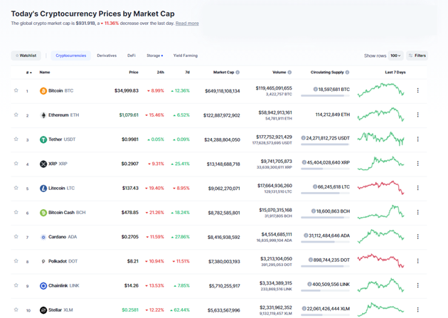448x318 pixels.
Task: Click the Bitcoin coin logo icon
Action: [43, 91]
